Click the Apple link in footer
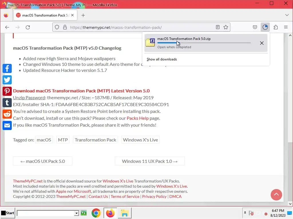Viewport: 293px width, 219px height. tap(61, 191)
